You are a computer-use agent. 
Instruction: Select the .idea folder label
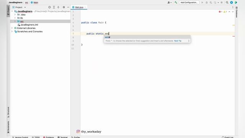tap(23, 15)
